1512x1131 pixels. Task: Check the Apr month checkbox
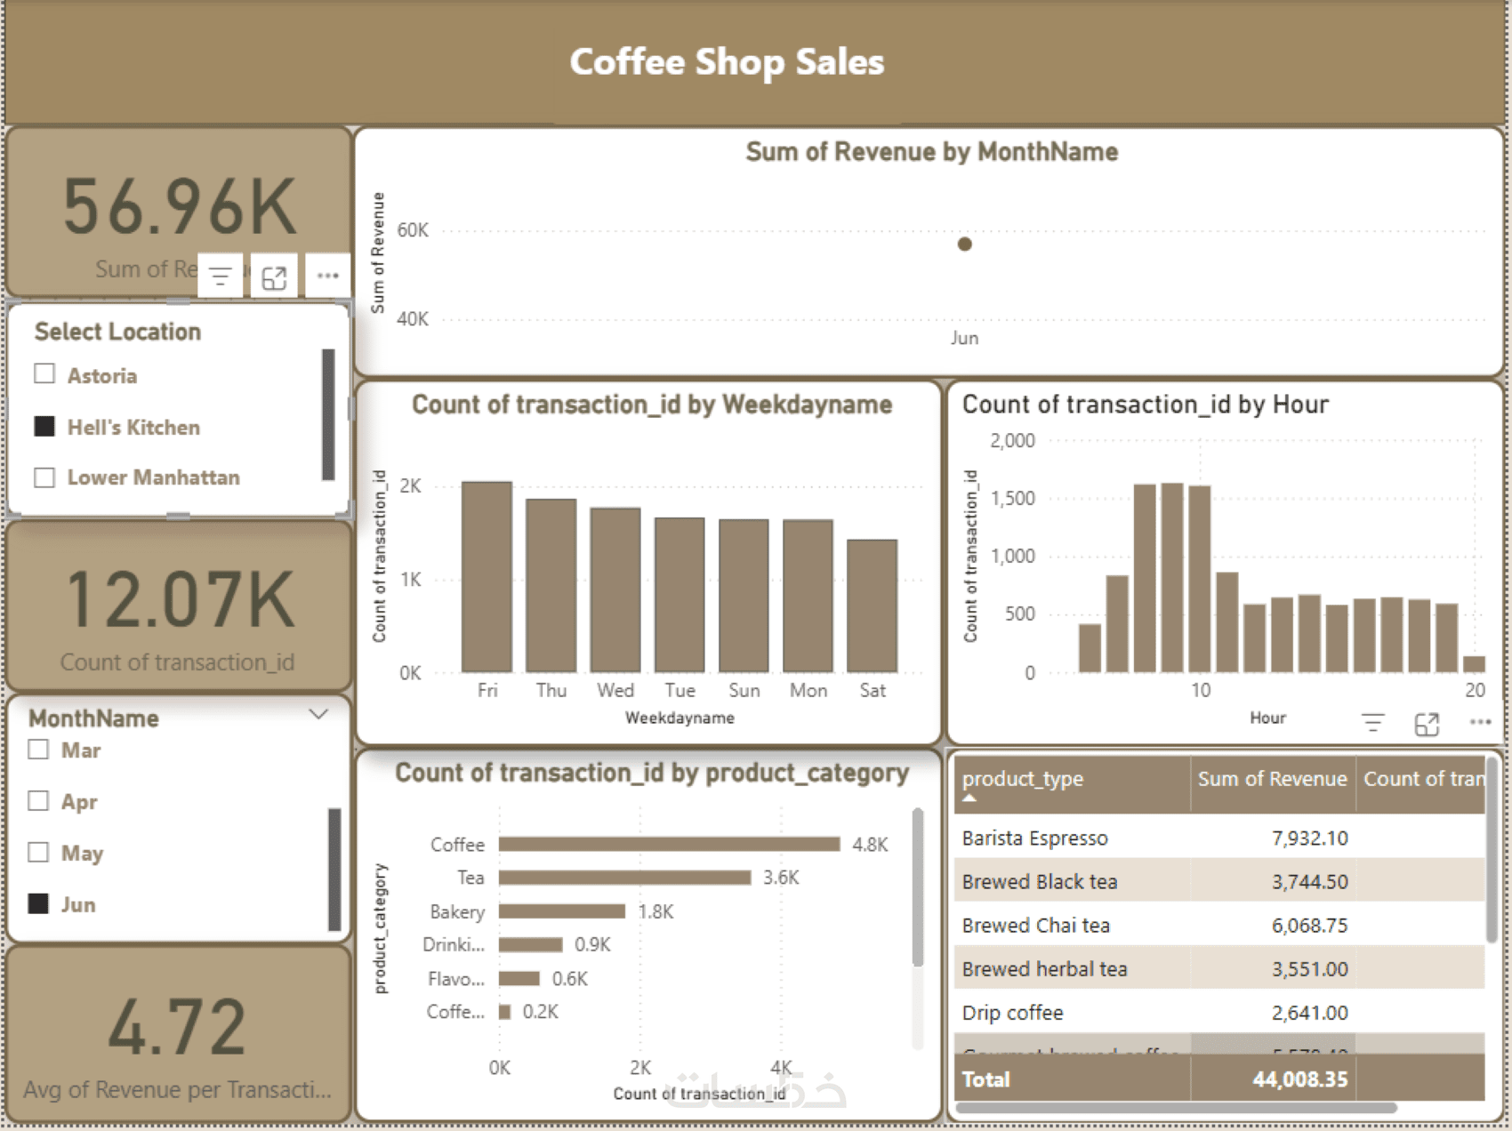pos(38,801)
